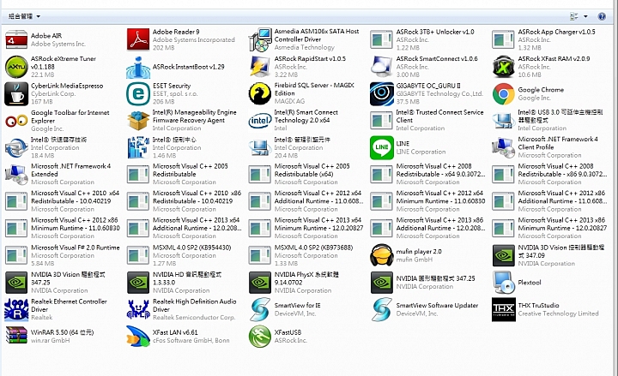
Task: Select Microsoft .NET Framework 4 Client Profile
Action: (546, 147)
